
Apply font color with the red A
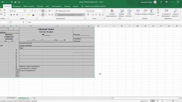click(33, 15)
